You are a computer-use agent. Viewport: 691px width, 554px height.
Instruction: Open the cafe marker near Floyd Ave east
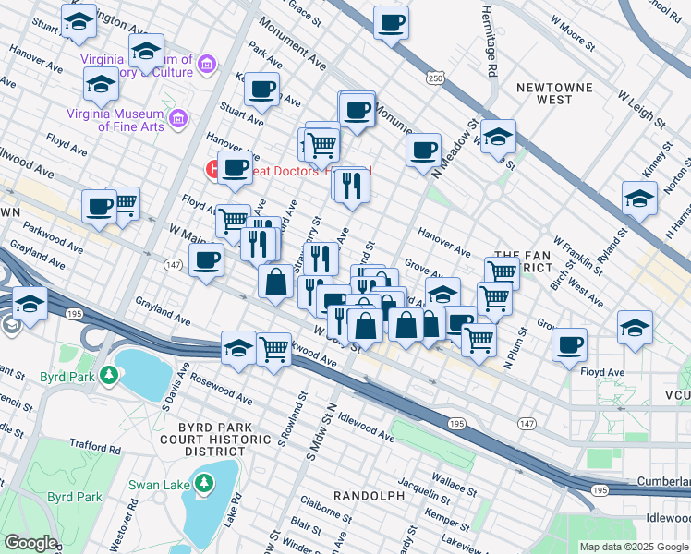pyautogui.click(x=569, y=348)
